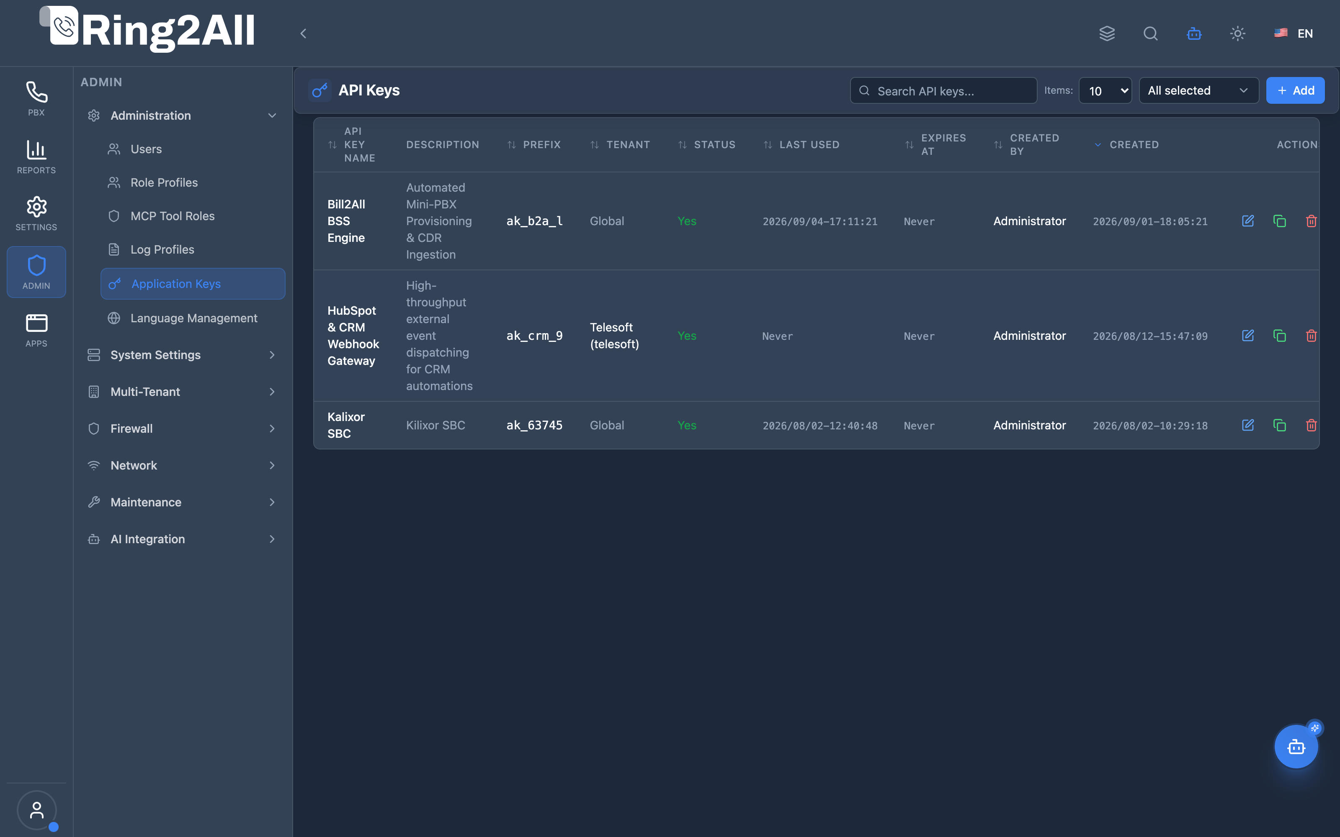Screen dimensions: 1340x837
Task: Select Application Keys menu item
Action: point(192,283)
